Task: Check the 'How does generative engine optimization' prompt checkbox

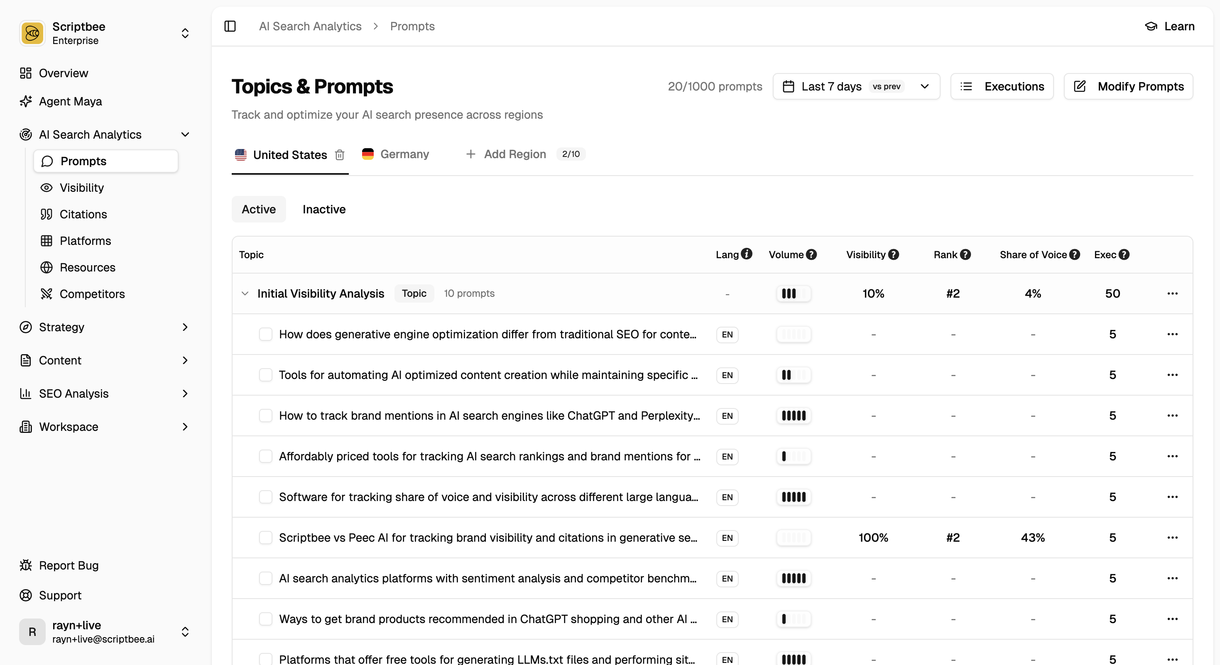Action: pos(266,334)
